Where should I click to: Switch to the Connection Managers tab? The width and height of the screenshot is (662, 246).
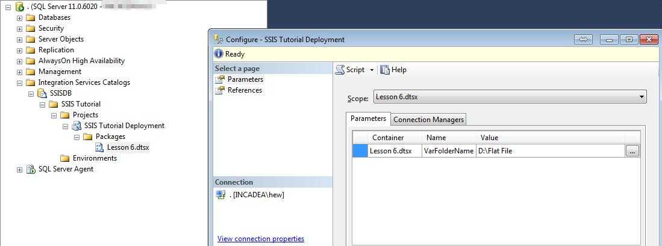(x=428, y=120)
